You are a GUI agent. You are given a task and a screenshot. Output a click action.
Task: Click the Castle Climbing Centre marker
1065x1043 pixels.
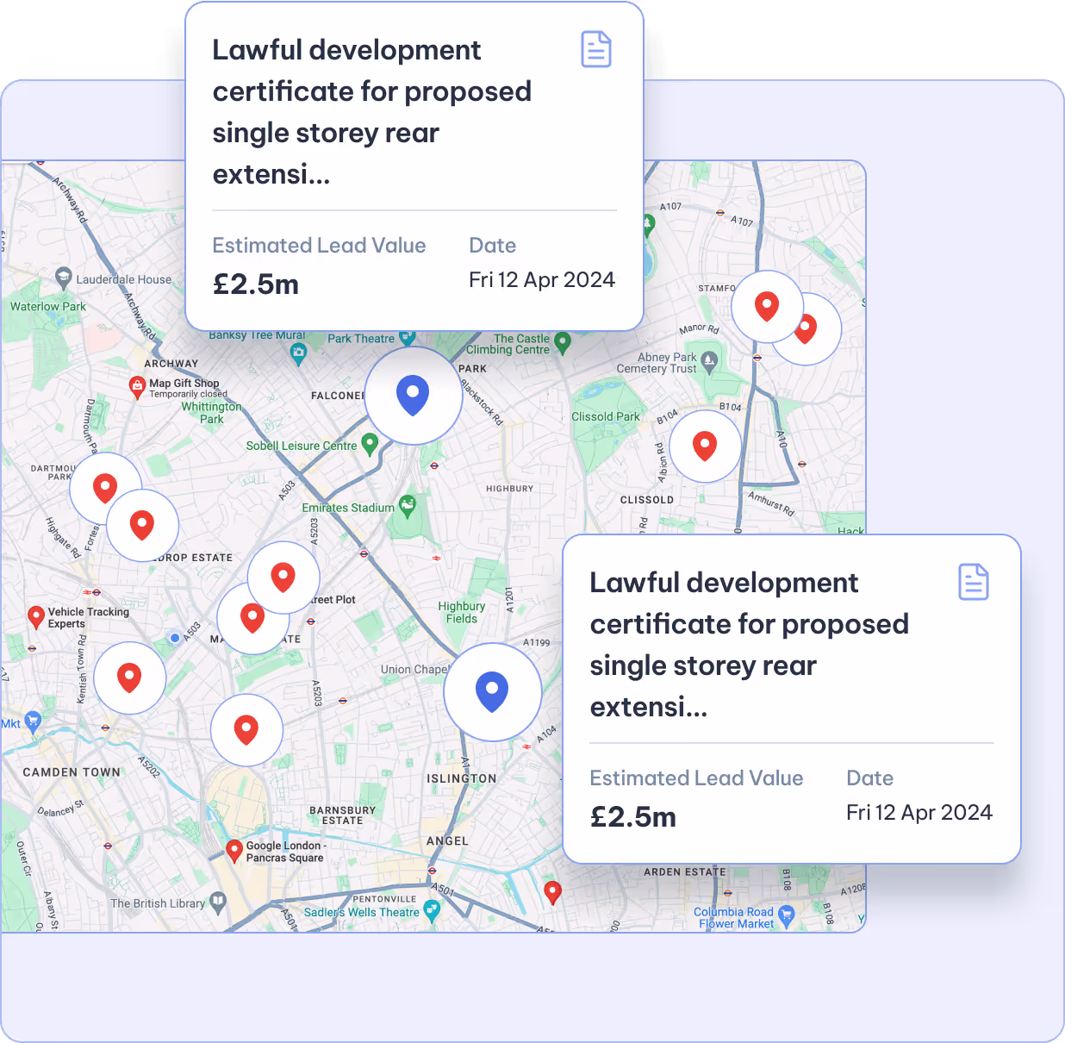pos(563,343)
